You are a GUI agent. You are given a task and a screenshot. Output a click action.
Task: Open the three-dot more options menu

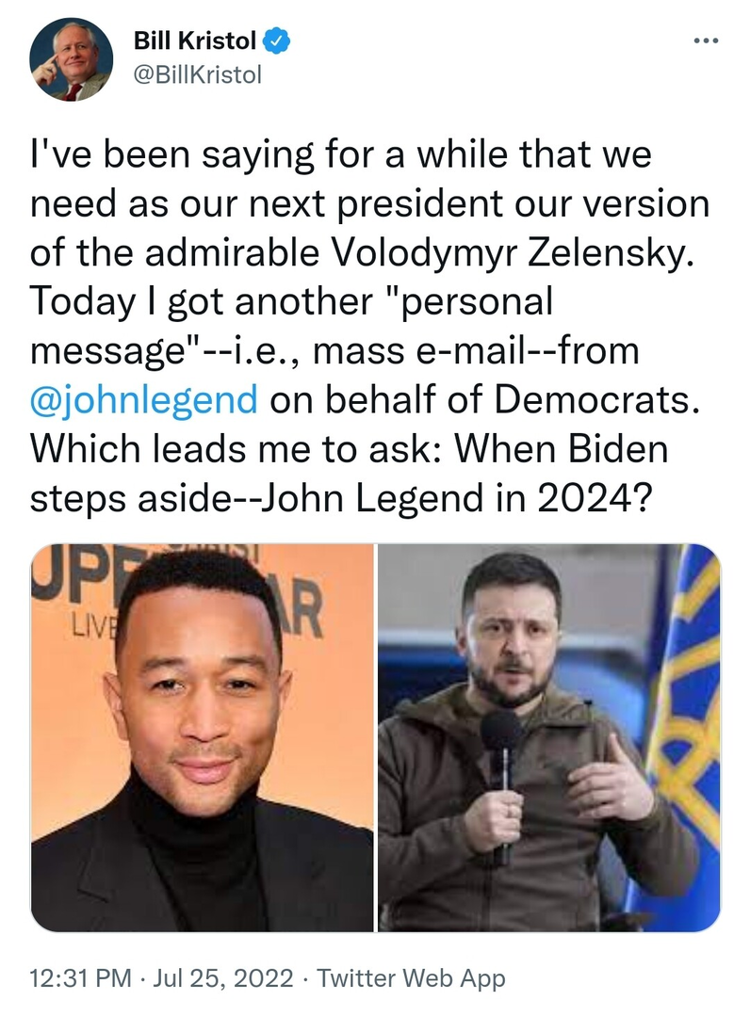tap(705, 41)
